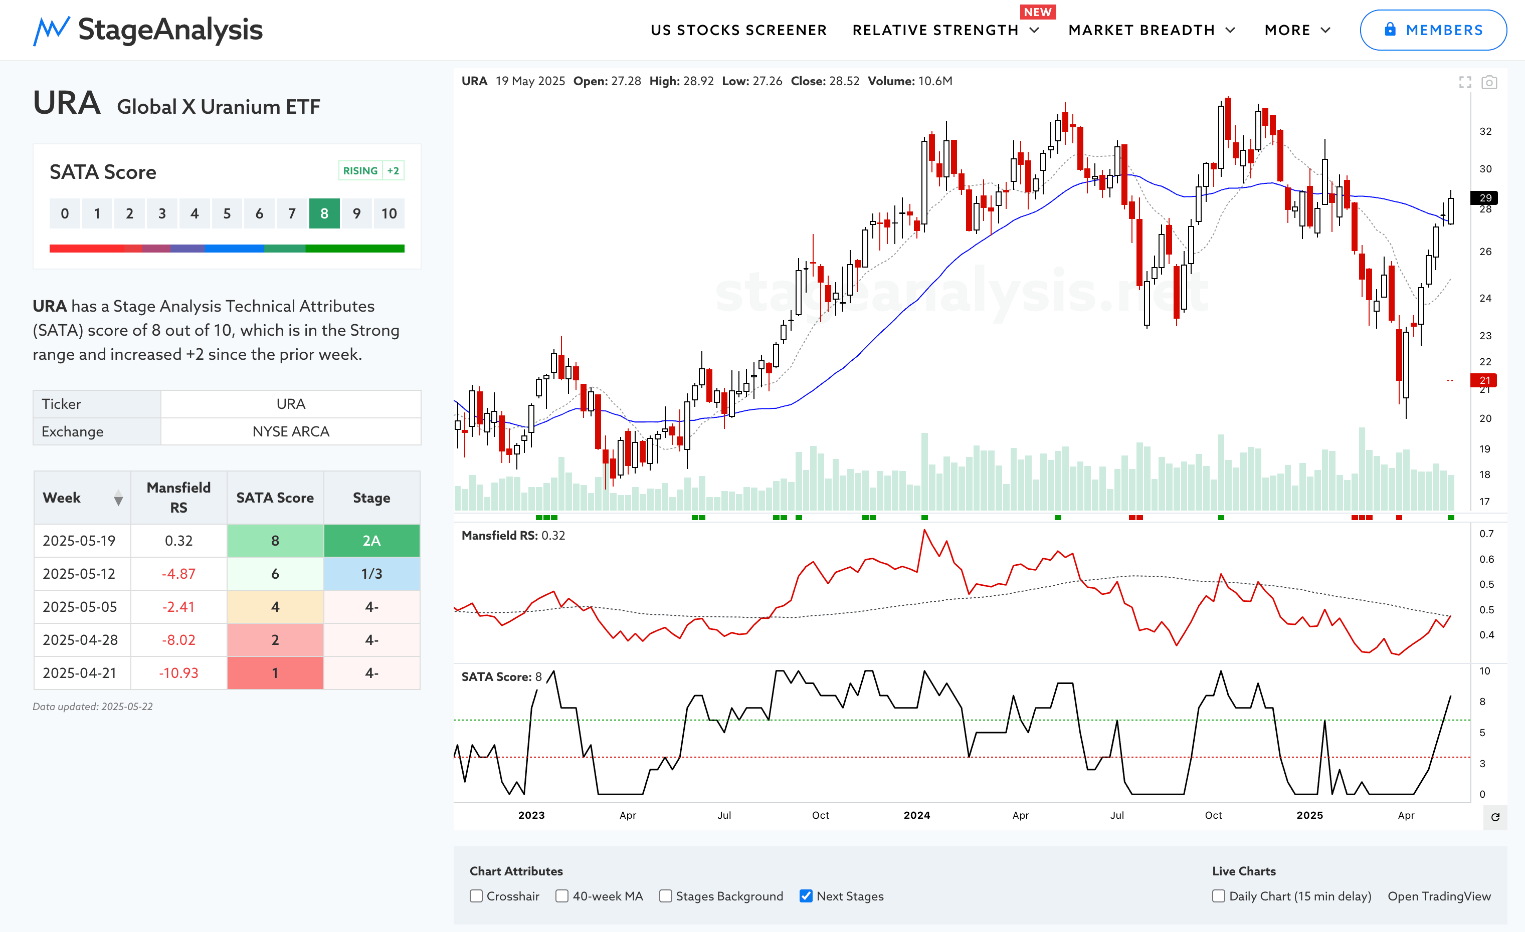Click SATA score cell 4
The width and height of the screenshot is (1525, 932).
[x=275, y=607]
